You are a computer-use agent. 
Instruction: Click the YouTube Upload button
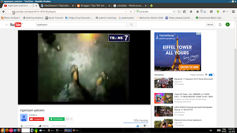210,25
